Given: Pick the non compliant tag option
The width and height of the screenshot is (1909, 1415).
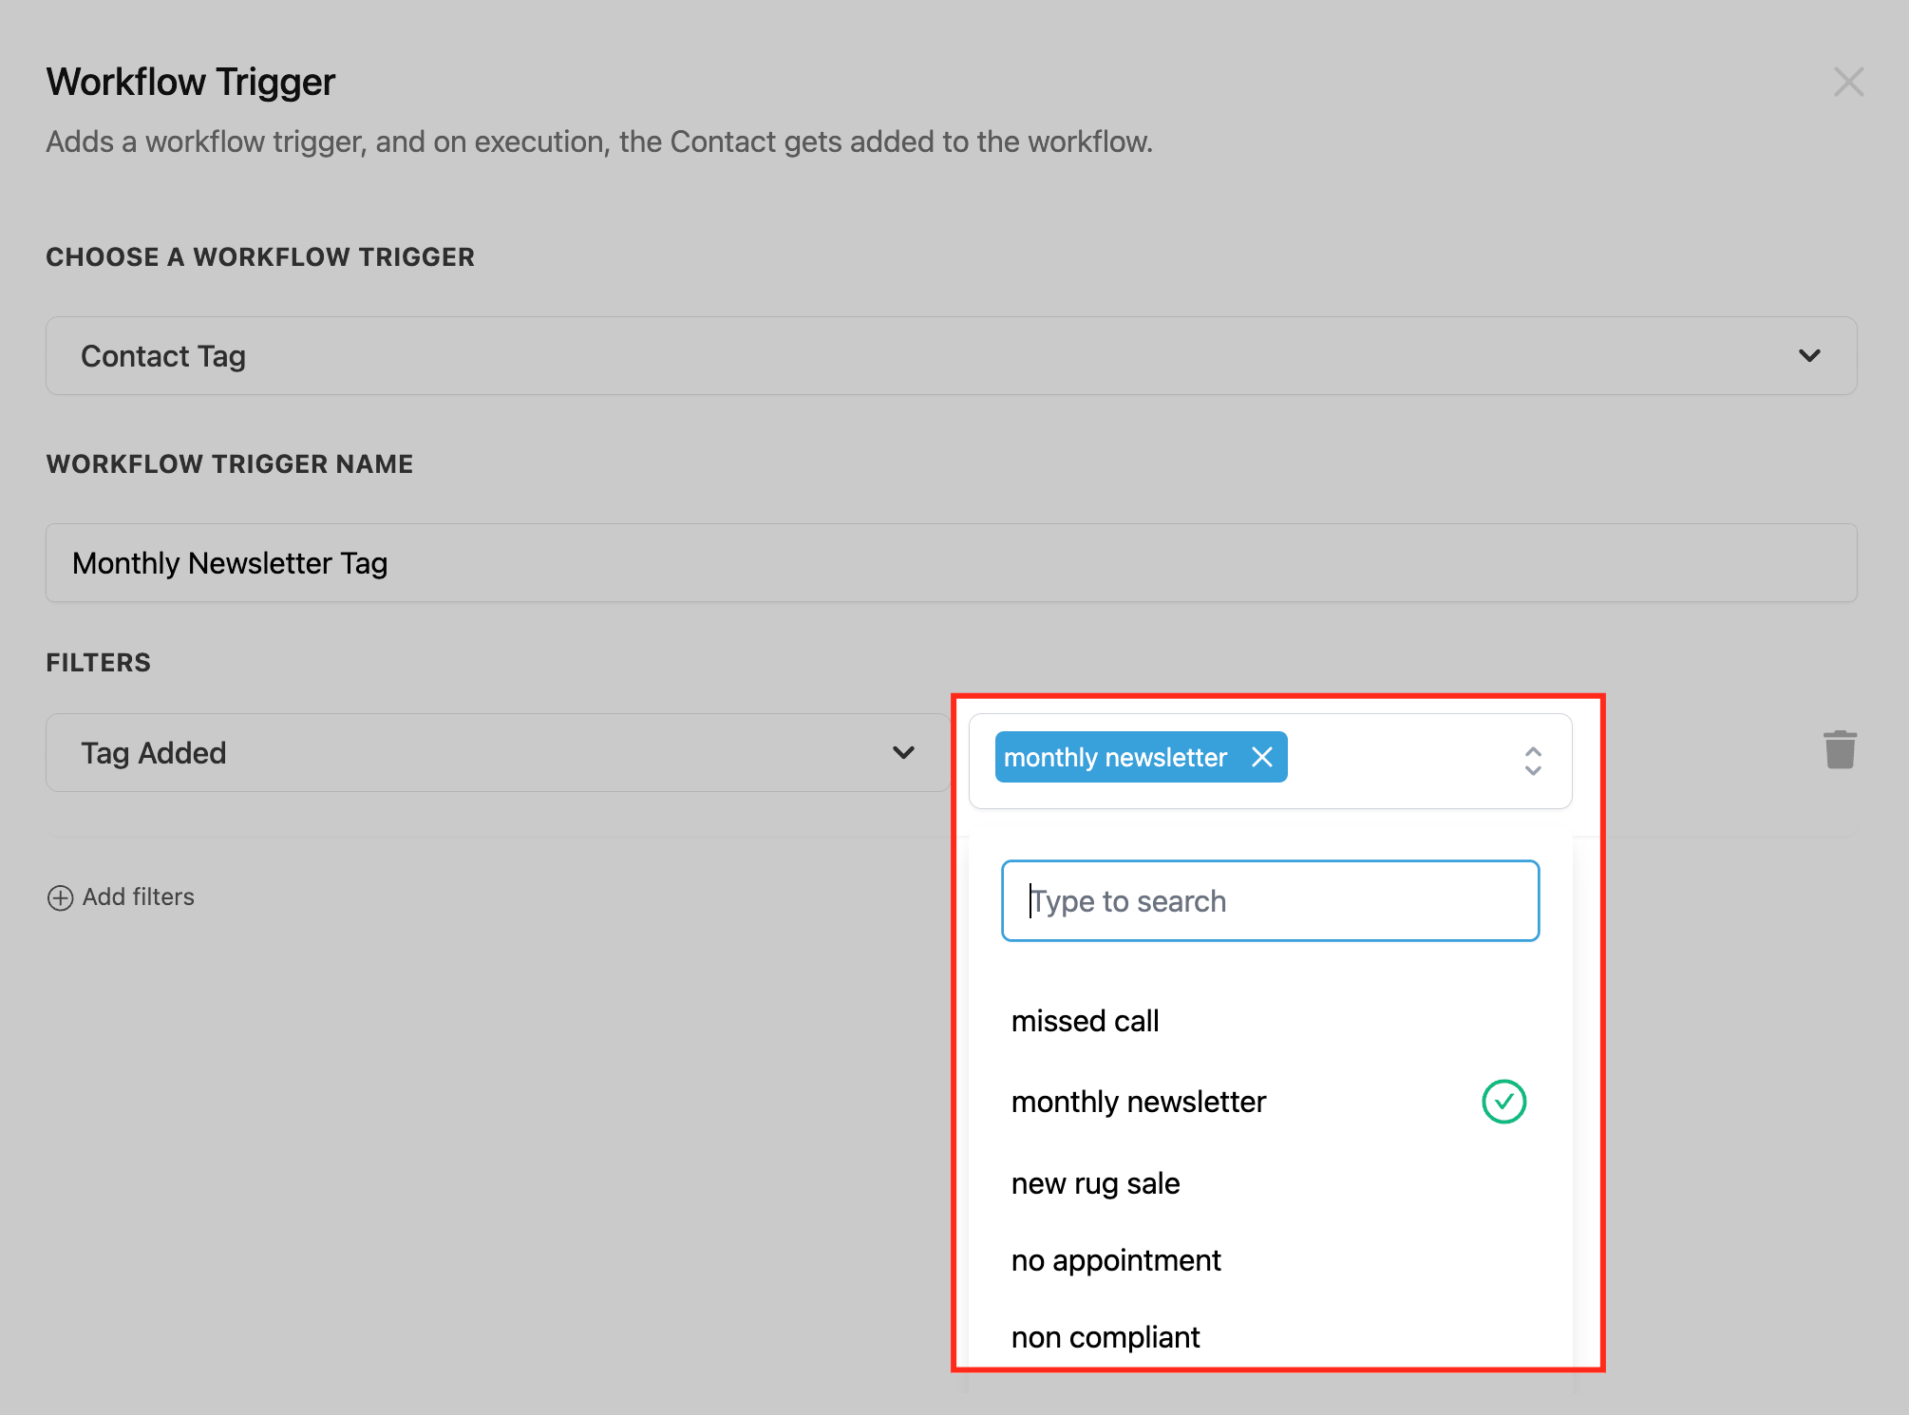Looking at the screenshot, I should point(1106,1337).
